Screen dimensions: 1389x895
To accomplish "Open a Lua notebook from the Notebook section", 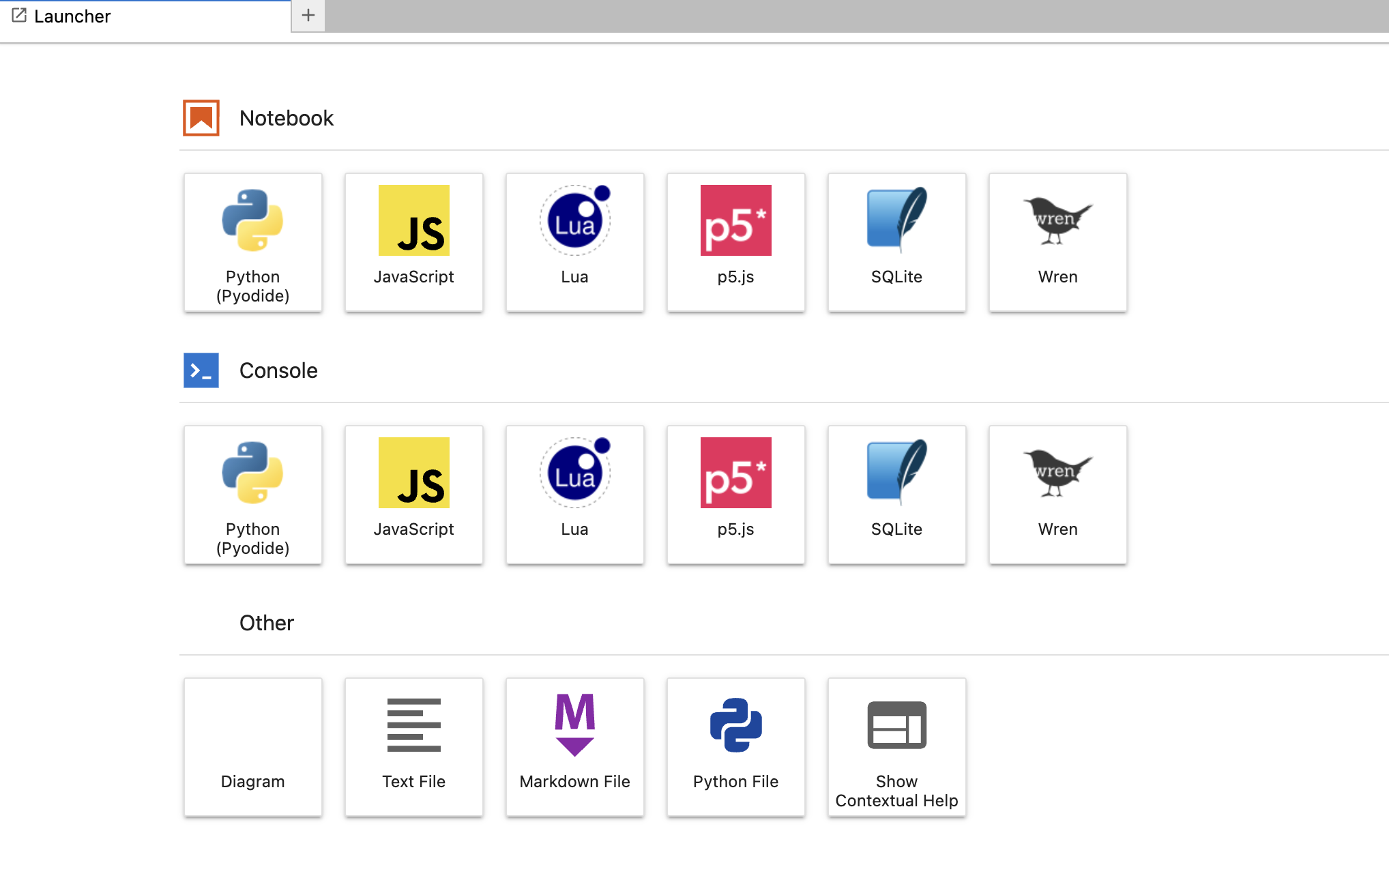I will [574, 242].
